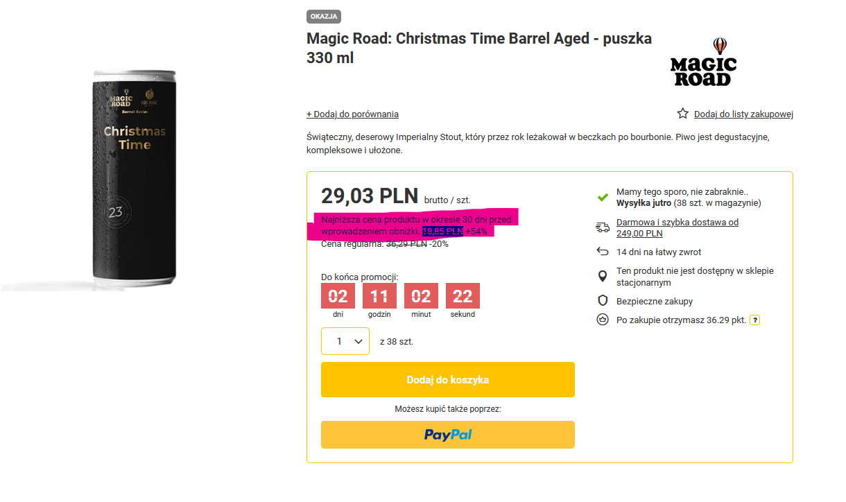The height and width of the screenshot is (502, 846).
Task: Click the Christmas Time can product image
Action: point(135,179)
